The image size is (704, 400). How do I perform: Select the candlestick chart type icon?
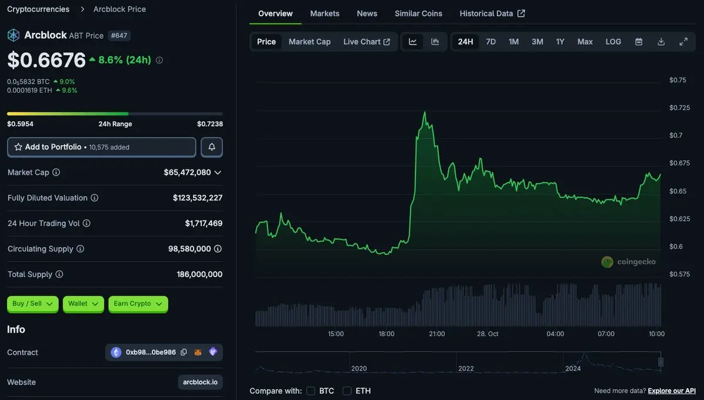pyautogui.click(x=435, y=42)
